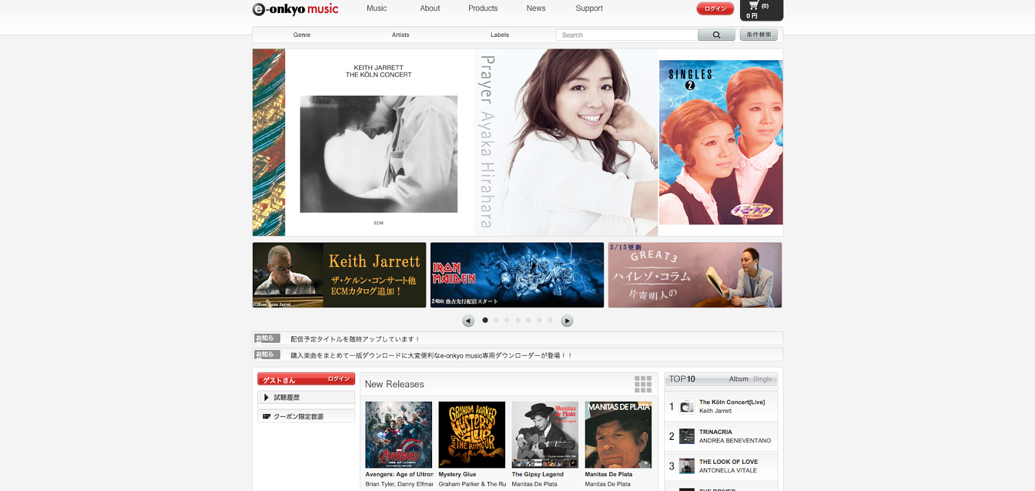Open Mystery Glue title text
Screen dimensions: 1035x491
(457, 474)
